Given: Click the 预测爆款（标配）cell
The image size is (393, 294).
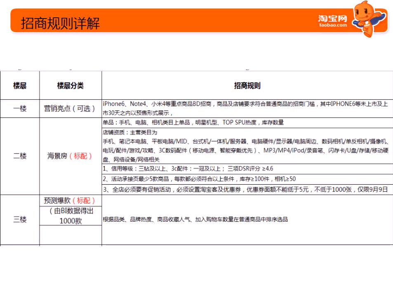Looking at the screenshot, I should (x=71, y=200).
